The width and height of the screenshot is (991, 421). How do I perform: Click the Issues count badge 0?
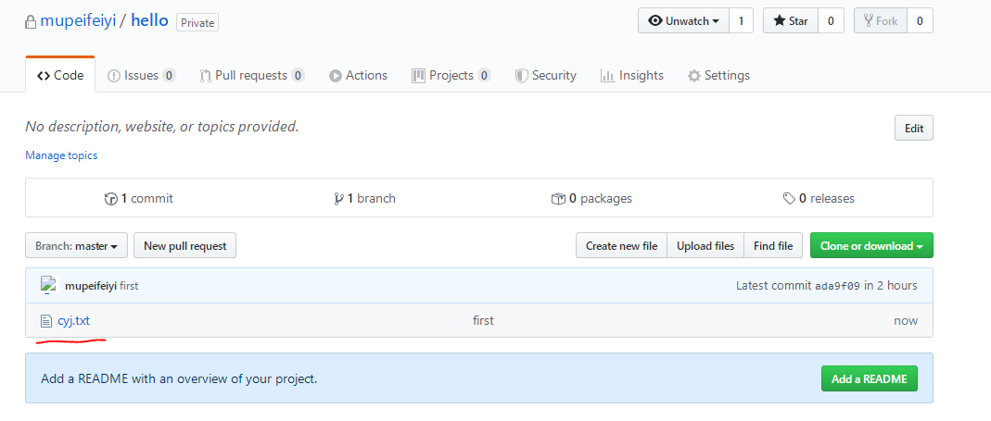[169, 76]
